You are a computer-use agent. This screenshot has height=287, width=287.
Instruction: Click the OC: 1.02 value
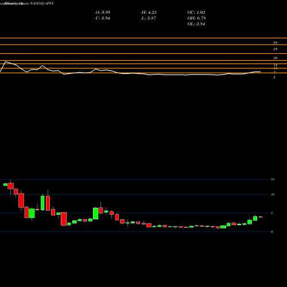(x=196, y=13)
